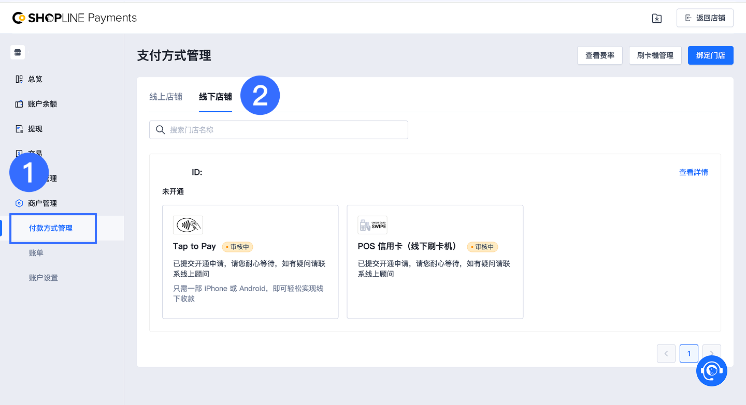Image resolution: width=746 pixels, height=405 pixels.
Task: Open 总览 overview in sidebar
Action: tap(35, 79)
